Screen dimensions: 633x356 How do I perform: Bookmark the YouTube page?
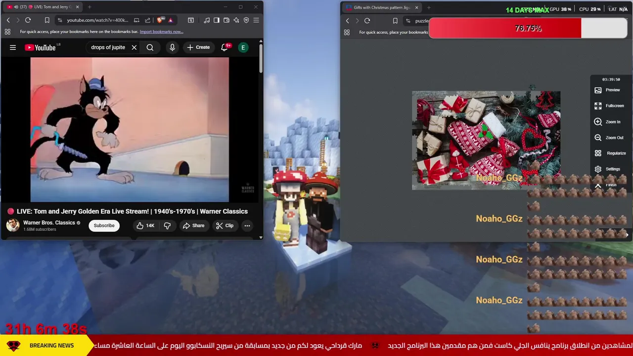pos(47,20)
